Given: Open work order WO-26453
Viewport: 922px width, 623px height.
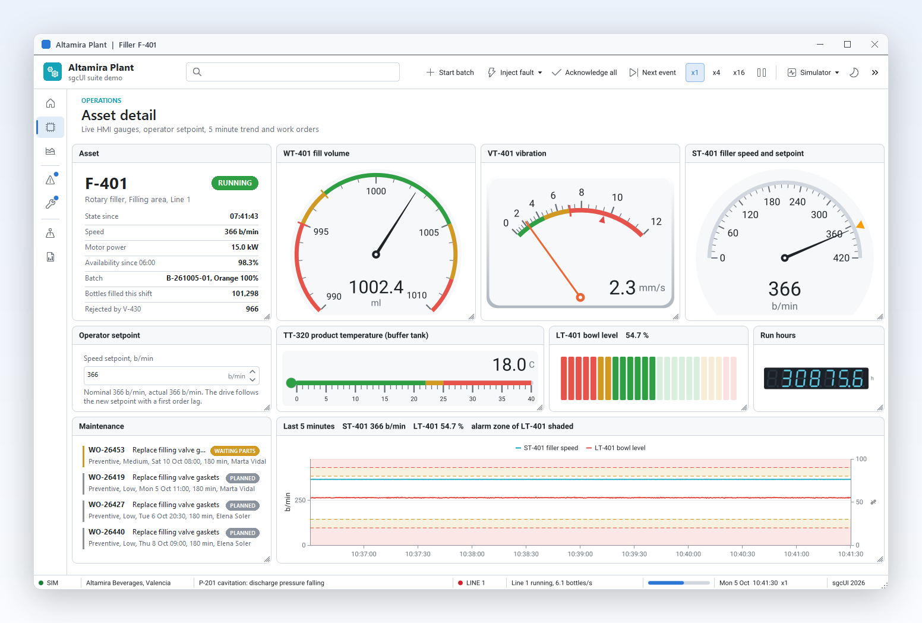Looking at the screenshot, I should [x=175, y=455].
